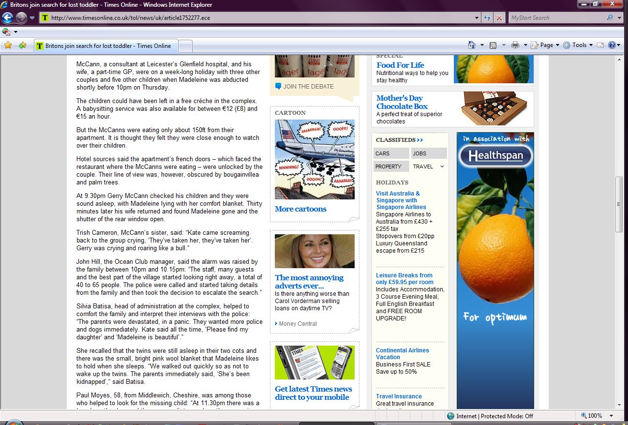Open a new blank tab

tap(186, 46)
